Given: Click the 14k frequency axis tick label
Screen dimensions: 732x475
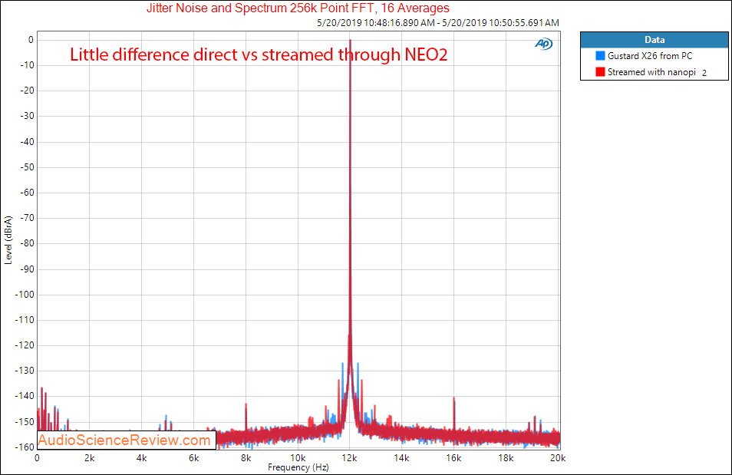Looking at the screenshot, I should click(401, 458).
